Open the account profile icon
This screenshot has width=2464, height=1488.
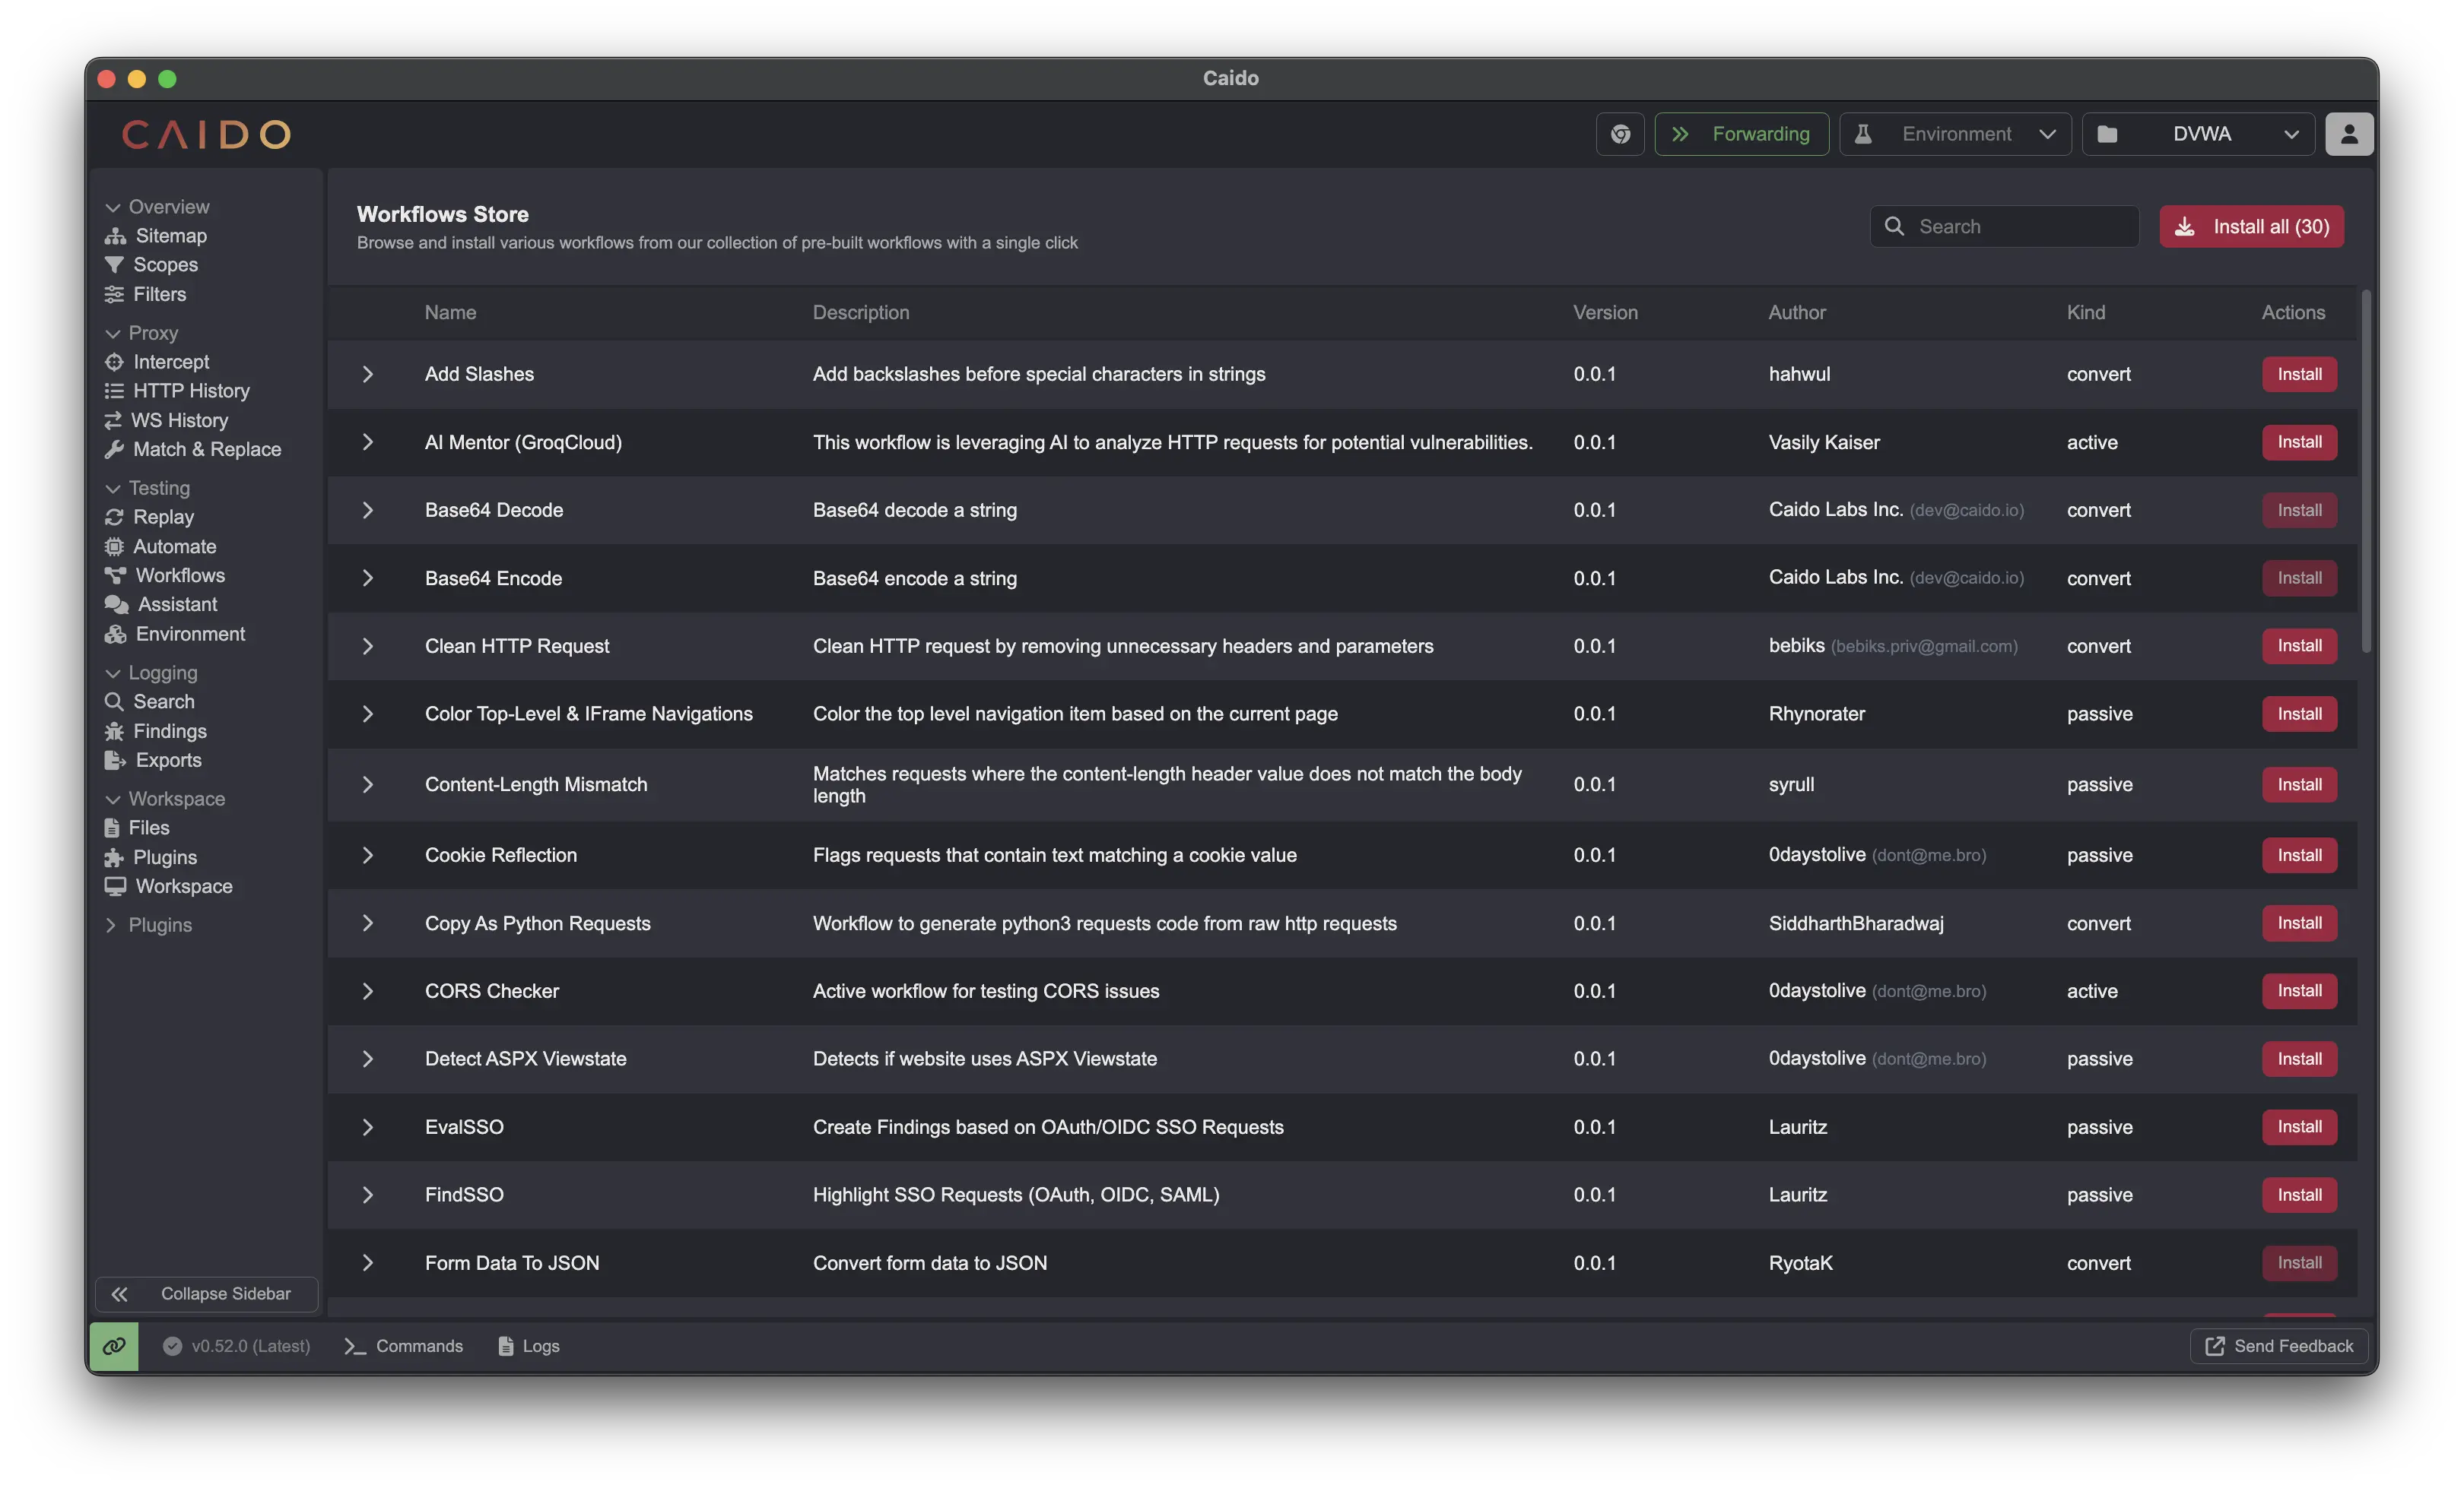tap(2348, 134)
